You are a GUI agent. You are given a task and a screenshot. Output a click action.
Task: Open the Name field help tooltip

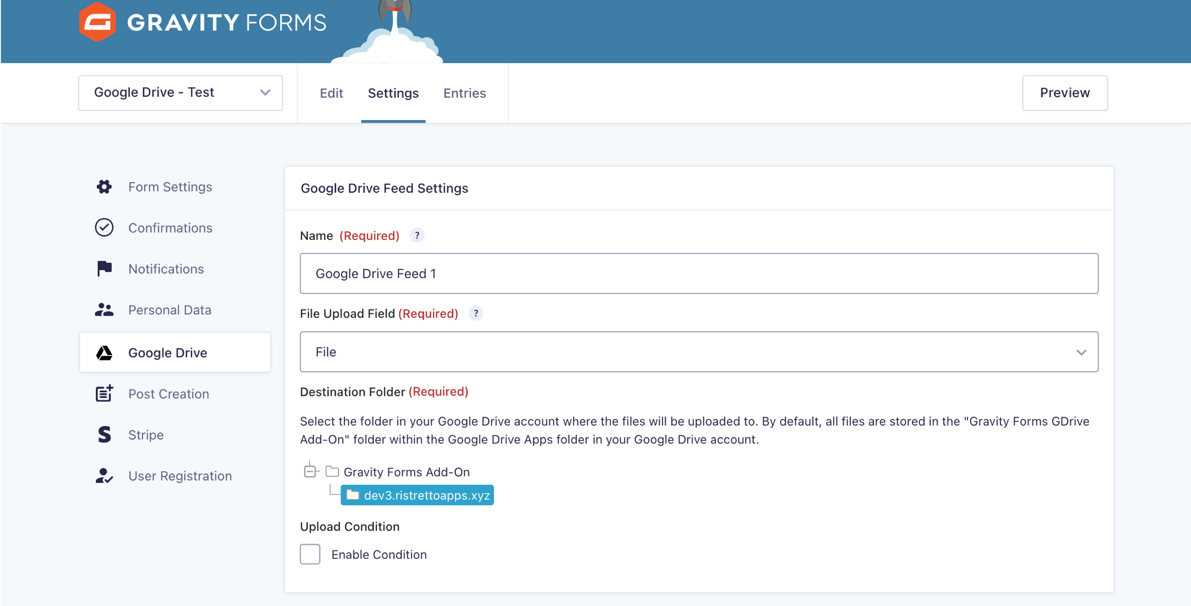(x=417, y=235)
